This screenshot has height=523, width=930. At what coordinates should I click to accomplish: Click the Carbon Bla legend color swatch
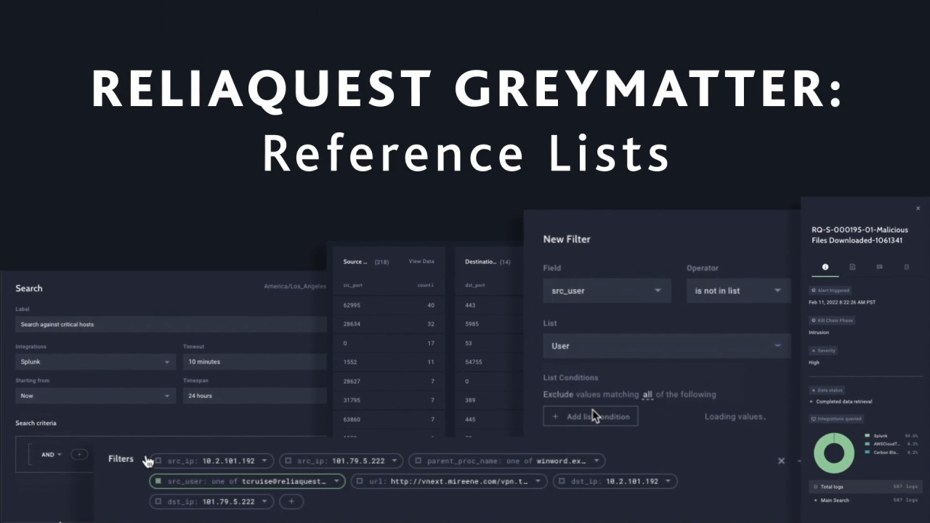(867, 452)
